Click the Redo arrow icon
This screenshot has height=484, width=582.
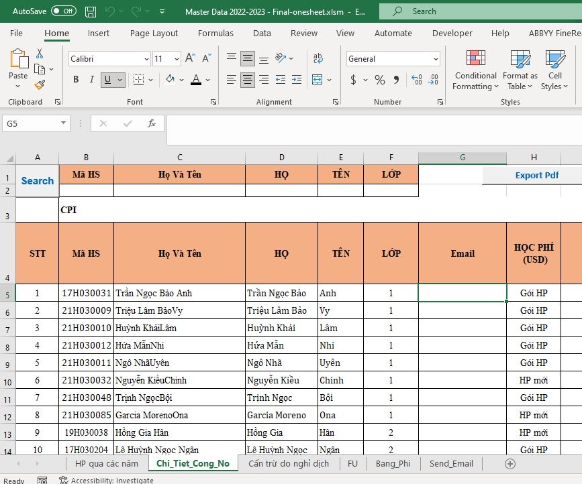(x=136, y=11)
